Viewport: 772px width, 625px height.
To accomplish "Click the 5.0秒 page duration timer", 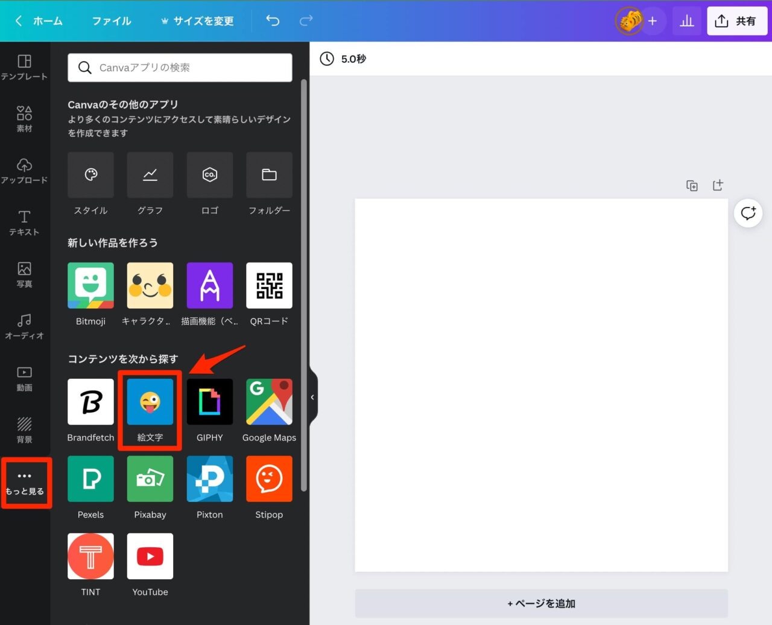I will click(343, 59).
